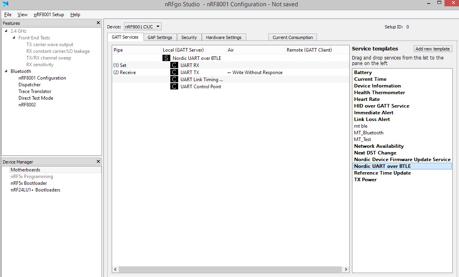The width and height of the screenshot is (459, 277).
Task: Select nRF8001 Configuration in Features tree
Action: coord(42,78)
